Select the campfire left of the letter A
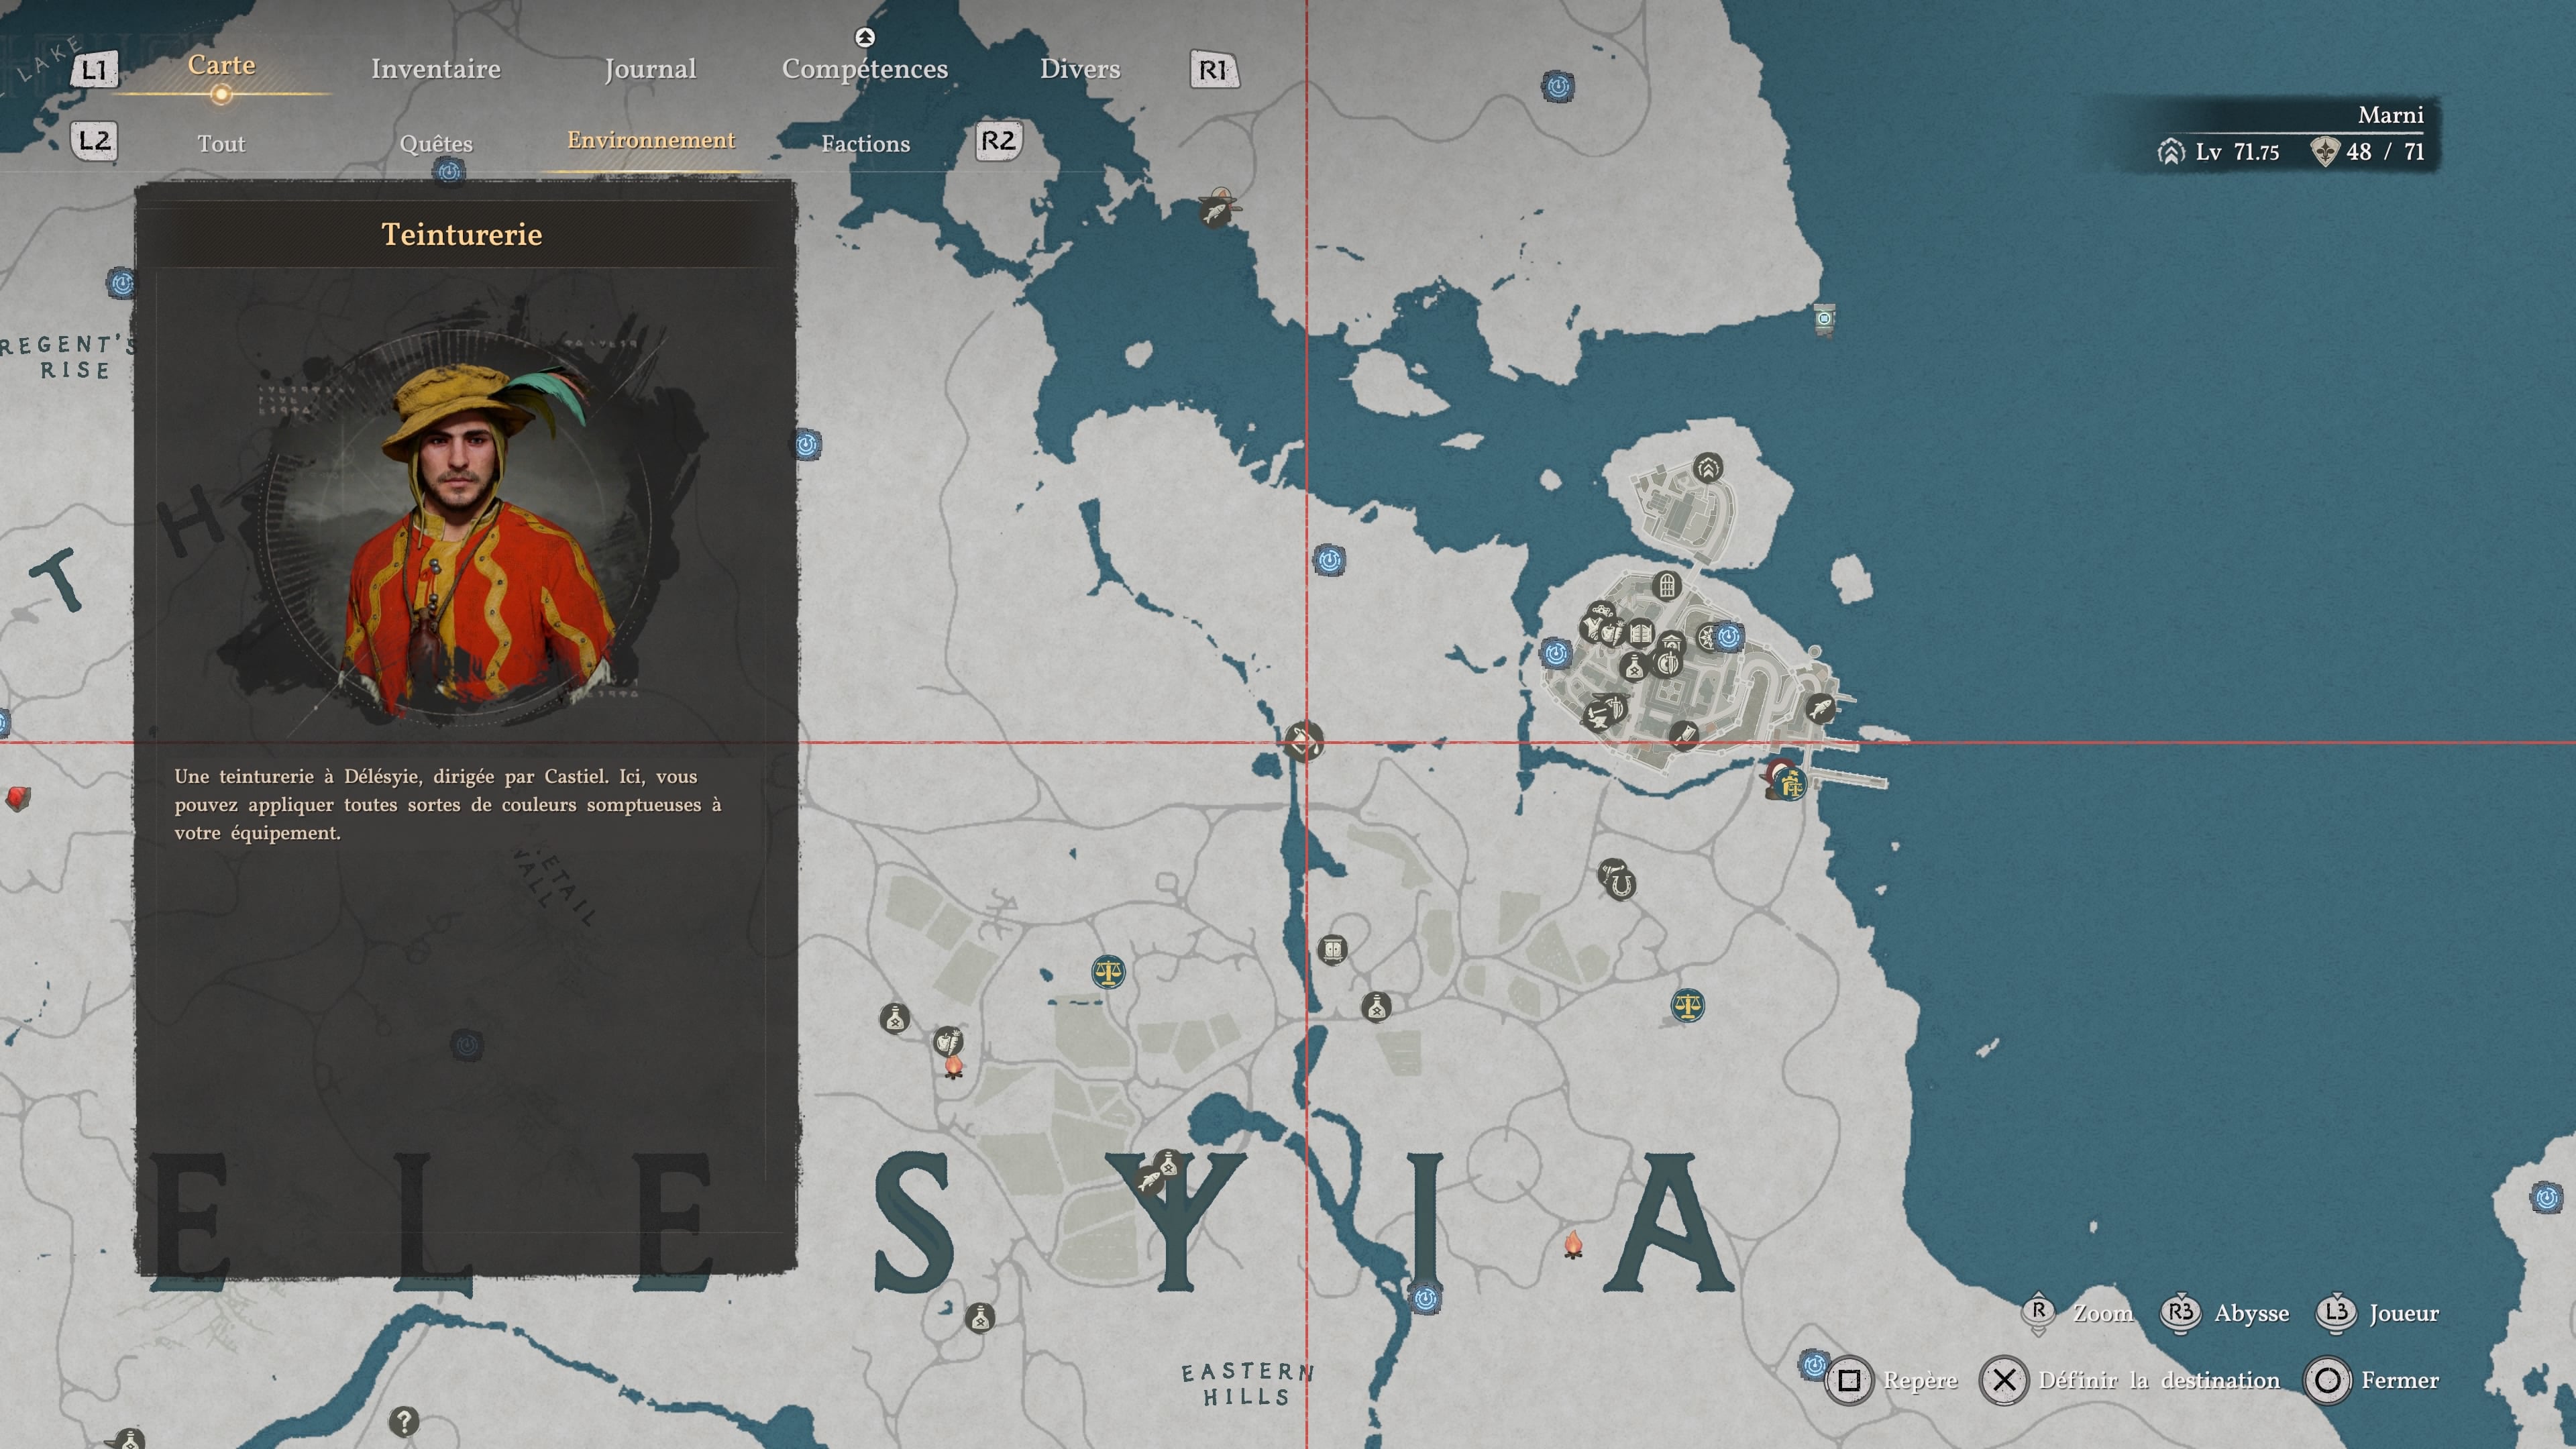Screen dimensions: 2576x1449 coord(1573,1245)
